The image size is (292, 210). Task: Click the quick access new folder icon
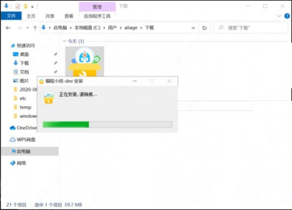coord(25,6)
